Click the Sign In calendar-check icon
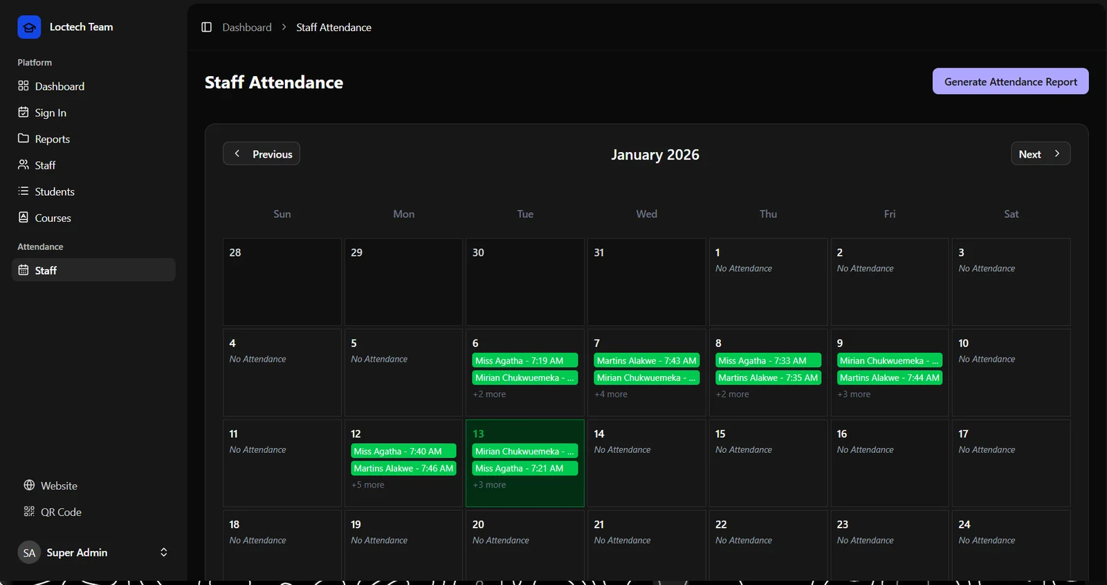Viewport: 1107px width, 585px height. click(x=24, y=112)
